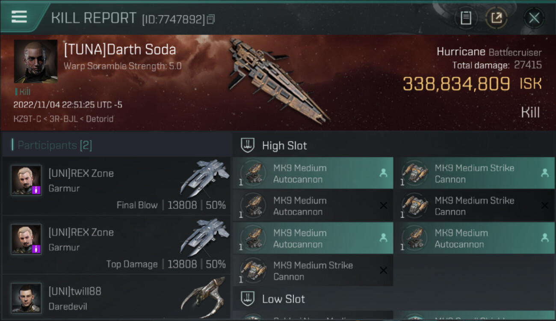The height and width of the screenshot is (321, 556).
Task: Close the kill report window
Action: coord(534,18)
